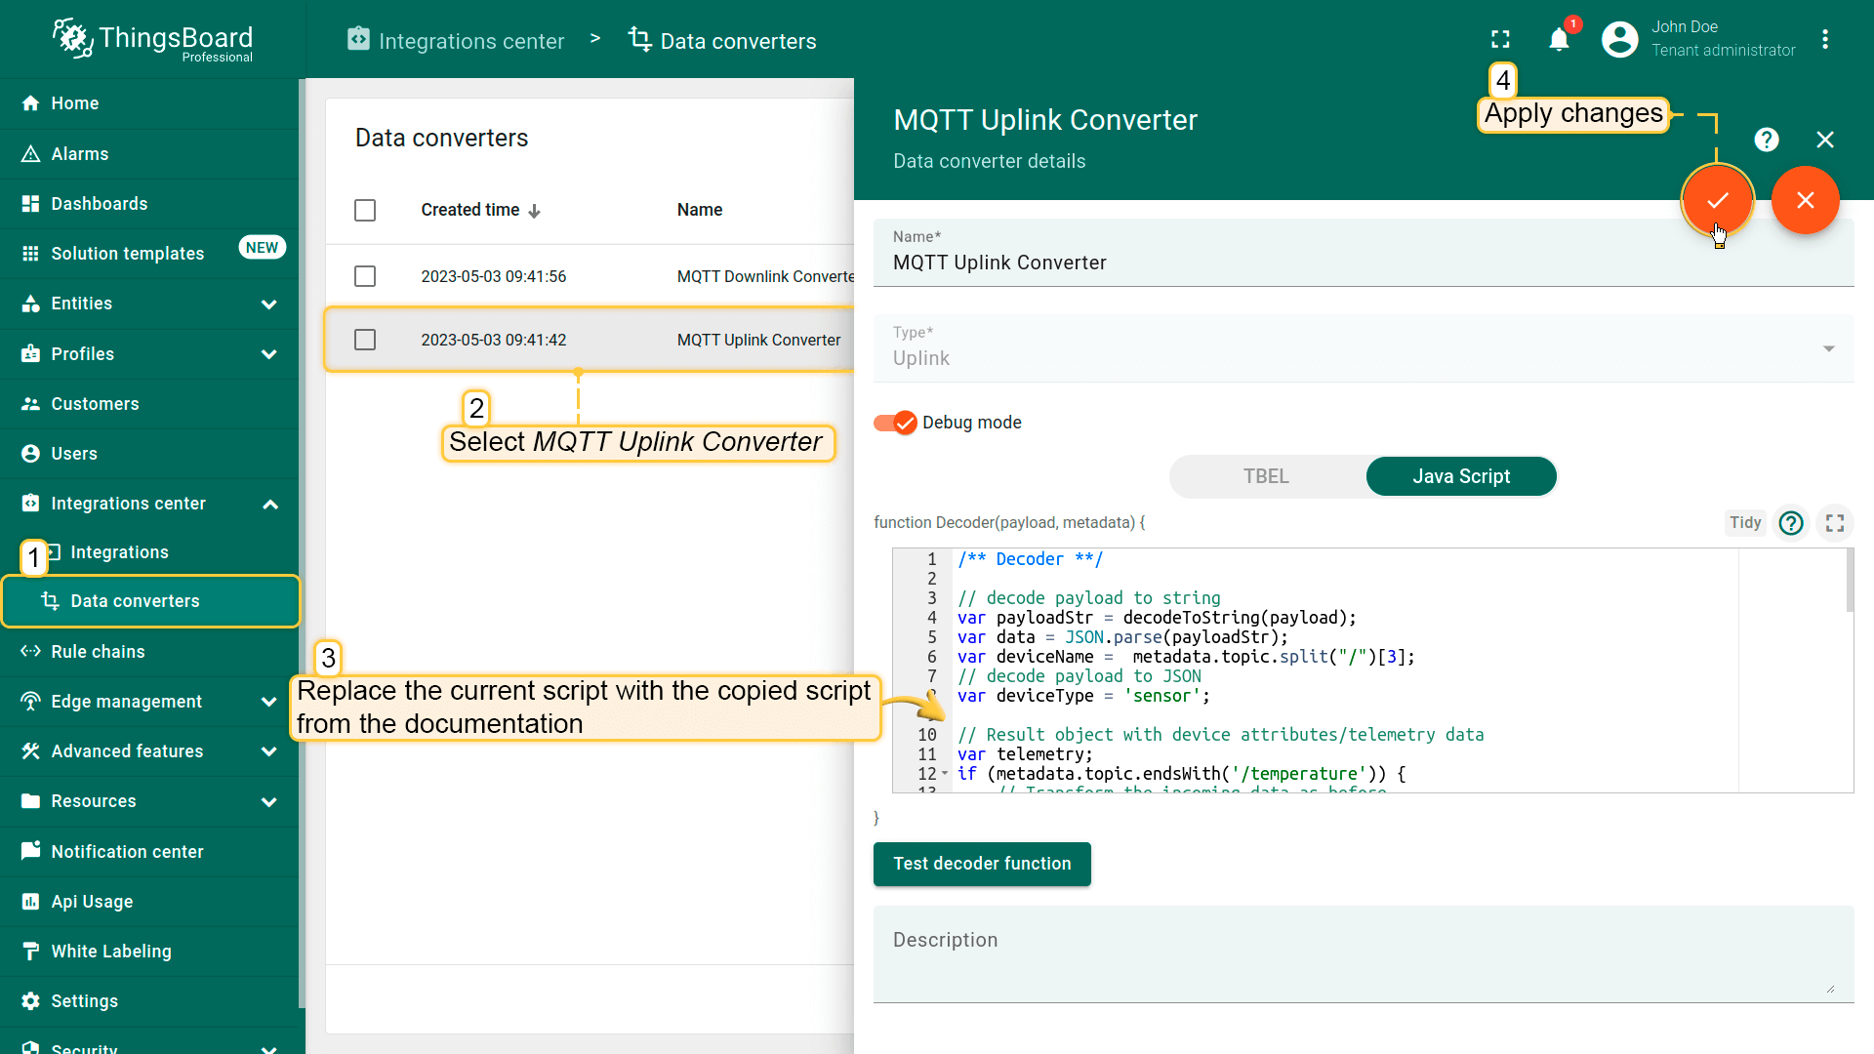1874x1054 pixels.
Task: Click the Rule chains sidebar icon
Action: (x=33, y=651)
